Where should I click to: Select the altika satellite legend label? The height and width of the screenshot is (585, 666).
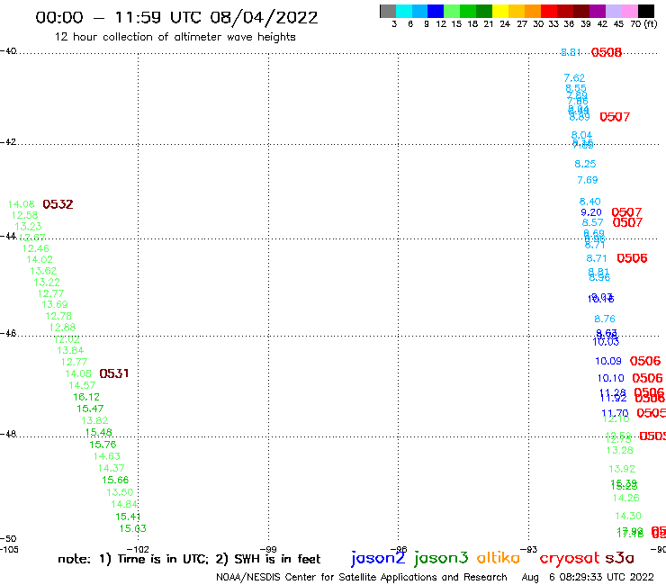point(498,558)
